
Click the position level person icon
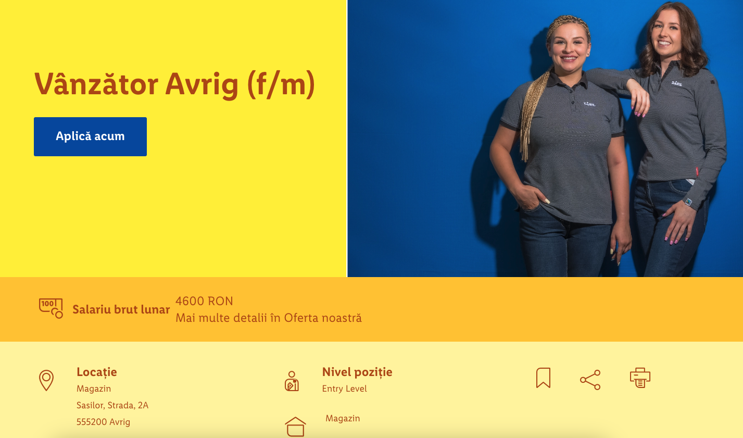(292, 381)
